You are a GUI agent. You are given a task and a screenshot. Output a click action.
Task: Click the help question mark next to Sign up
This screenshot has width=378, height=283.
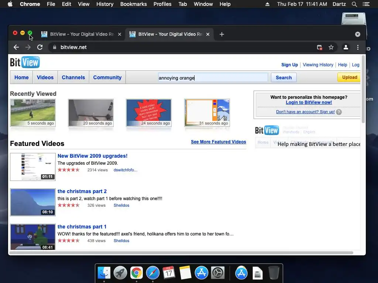(x=339, y=112)
